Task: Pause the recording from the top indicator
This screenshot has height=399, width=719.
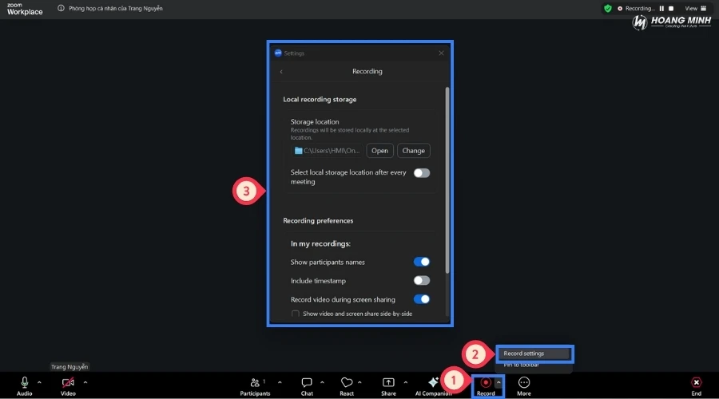Action: point(661,8)
